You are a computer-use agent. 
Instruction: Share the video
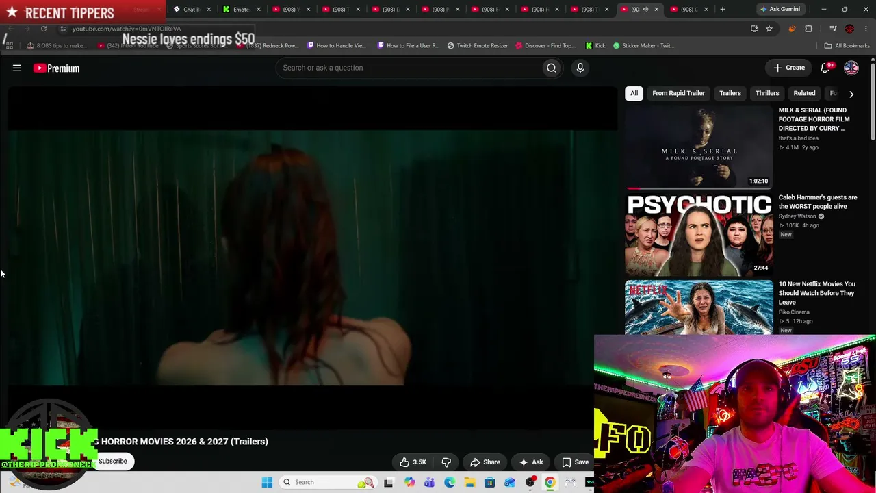point(485,462)
